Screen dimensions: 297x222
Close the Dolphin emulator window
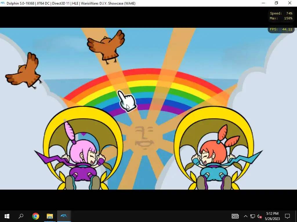290,3
